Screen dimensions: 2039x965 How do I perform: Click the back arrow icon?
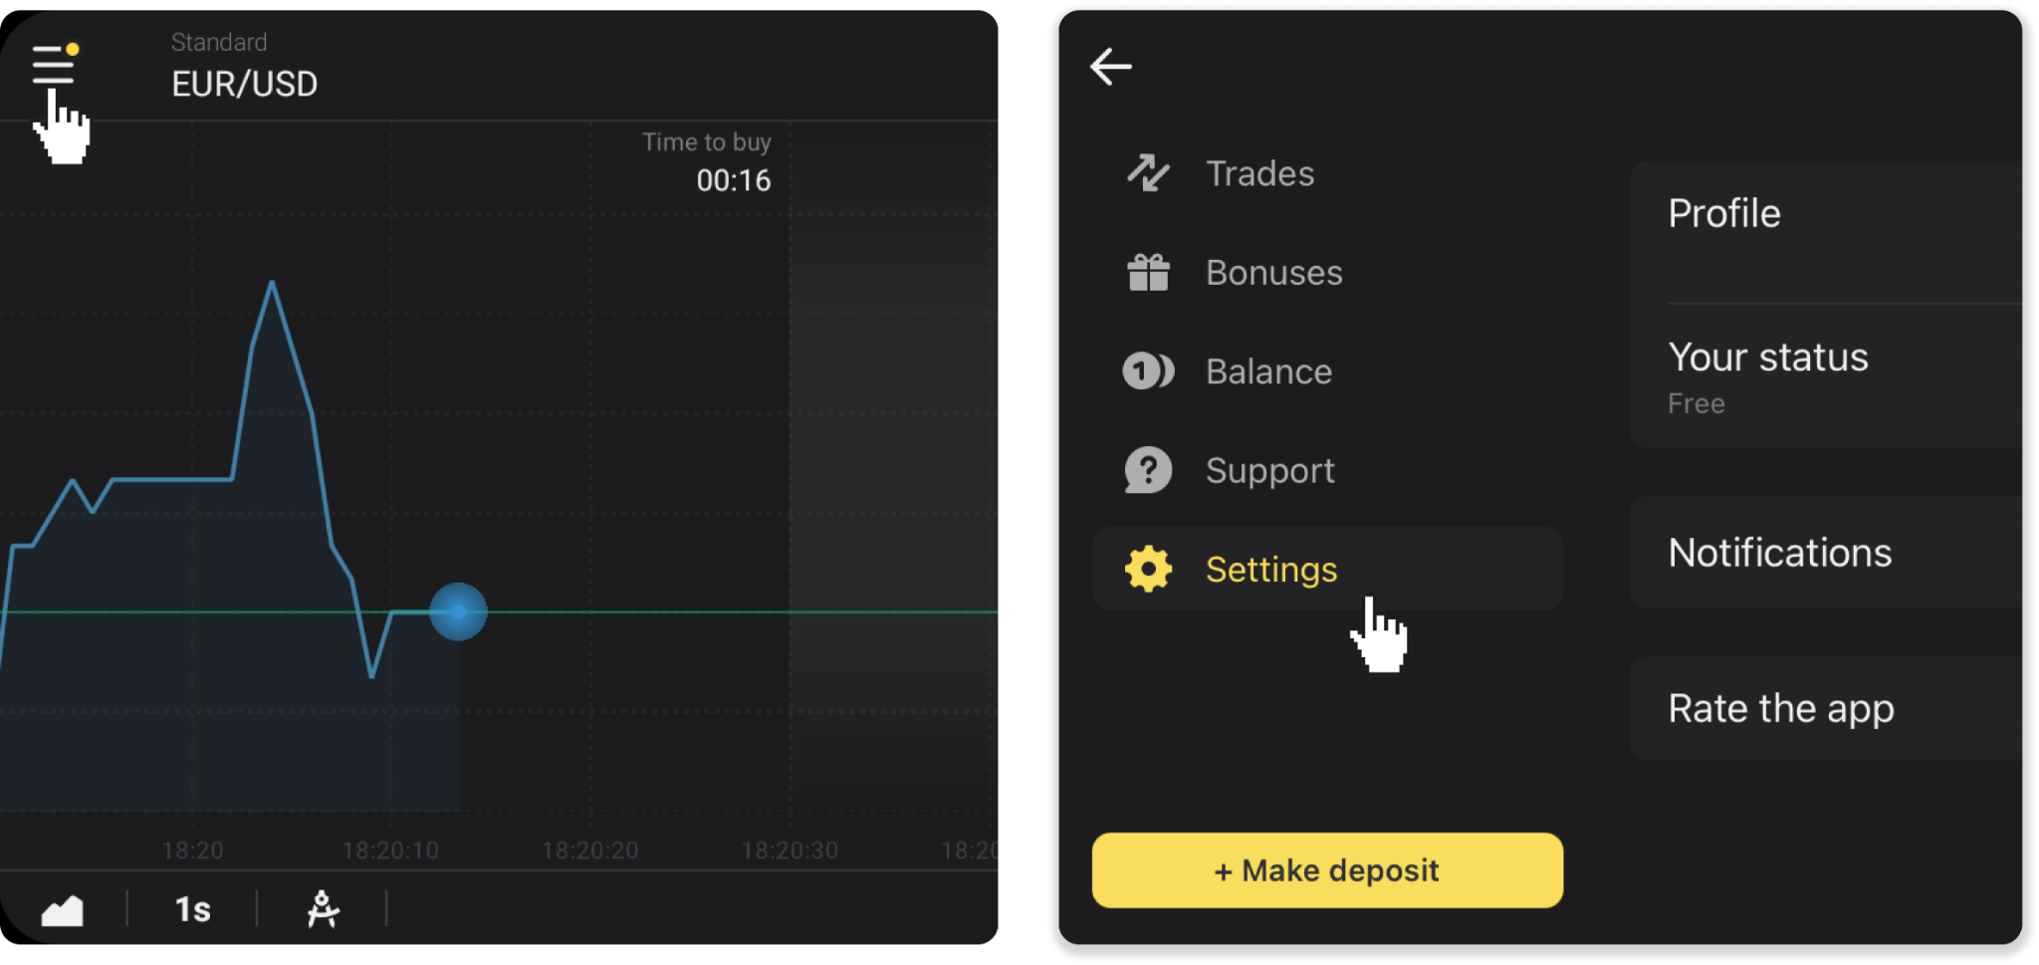pos(1111,67)
